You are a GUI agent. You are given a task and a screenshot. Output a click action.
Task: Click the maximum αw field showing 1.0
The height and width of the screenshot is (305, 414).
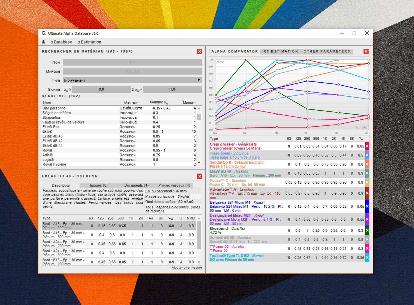tap(172, 89)
